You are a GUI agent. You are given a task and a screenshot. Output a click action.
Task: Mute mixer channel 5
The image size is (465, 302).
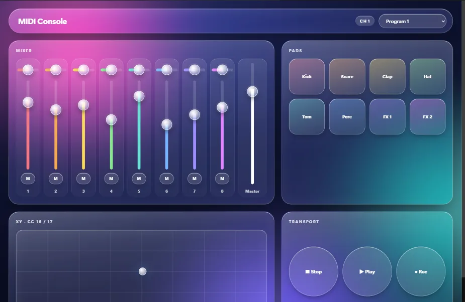click(x=139, y=179)
